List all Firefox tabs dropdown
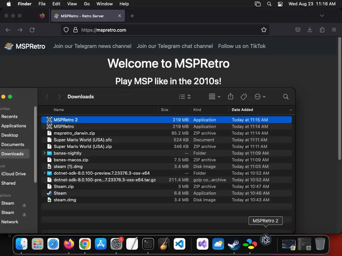 (x=322, y=16)
